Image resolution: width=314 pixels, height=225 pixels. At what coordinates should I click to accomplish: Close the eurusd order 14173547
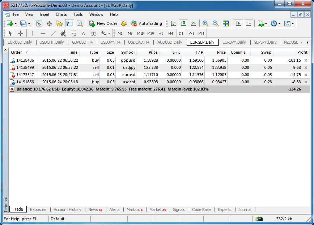[306, 75]
